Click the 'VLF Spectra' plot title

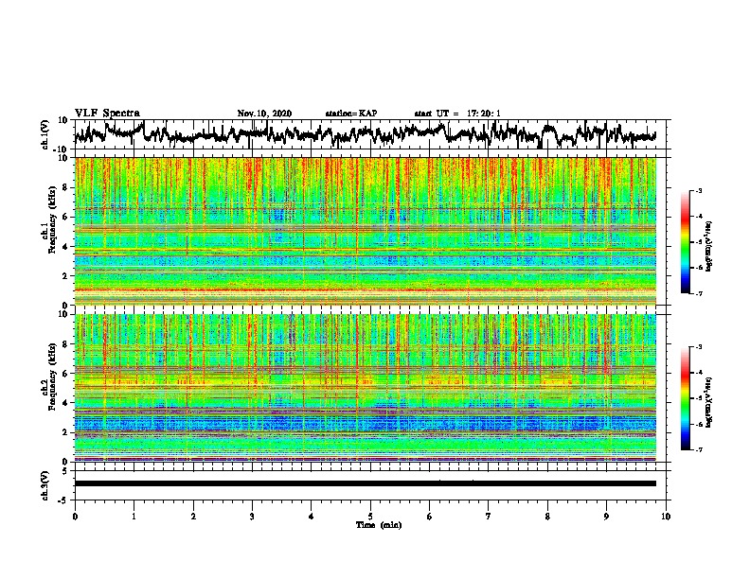point(107,114)
